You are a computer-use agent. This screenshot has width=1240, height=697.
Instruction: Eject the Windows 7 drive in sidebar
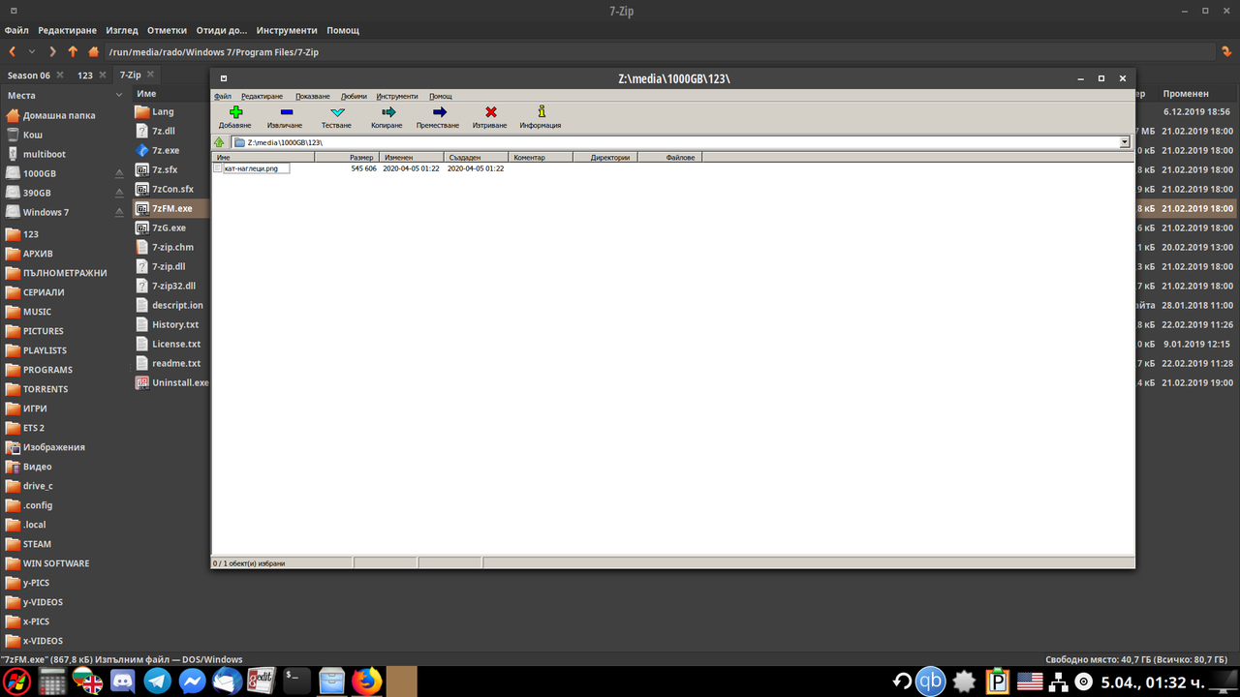119,212
